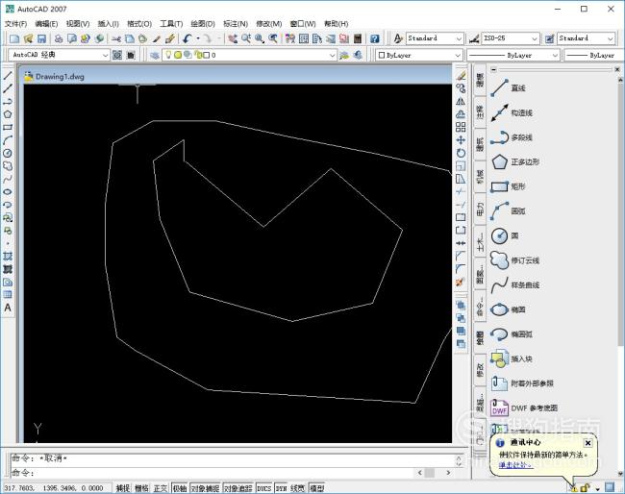The height and width of the screenshot is (494, 625).
Task: Click the Plot (print) icon in the toolbar
Action: click(59, 38)
